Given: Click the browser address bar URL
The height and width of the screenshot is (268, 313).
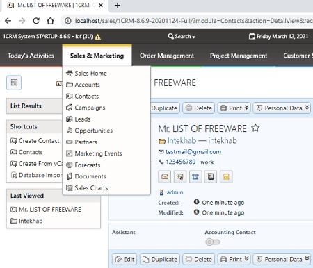Looking at the screenshot, I should 193,21.
